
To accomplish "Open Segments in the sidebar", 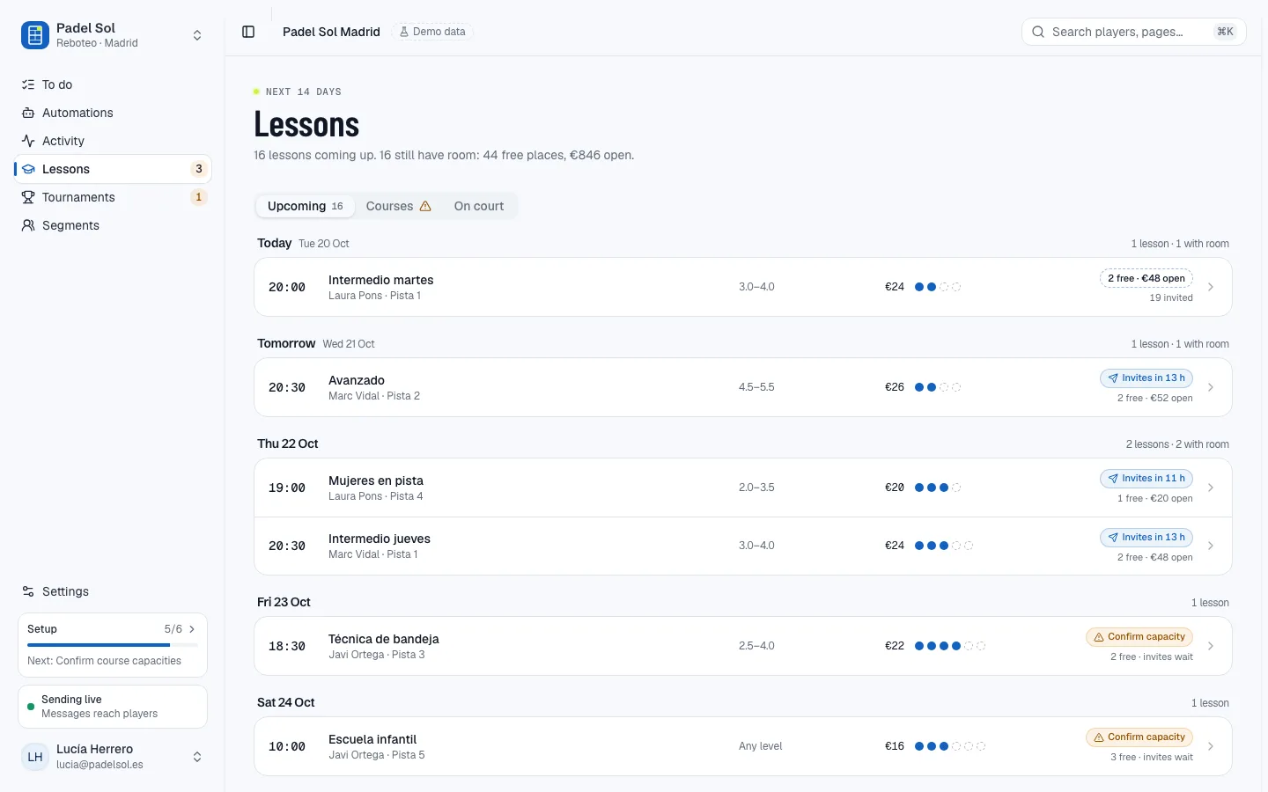I will (113, 225).
